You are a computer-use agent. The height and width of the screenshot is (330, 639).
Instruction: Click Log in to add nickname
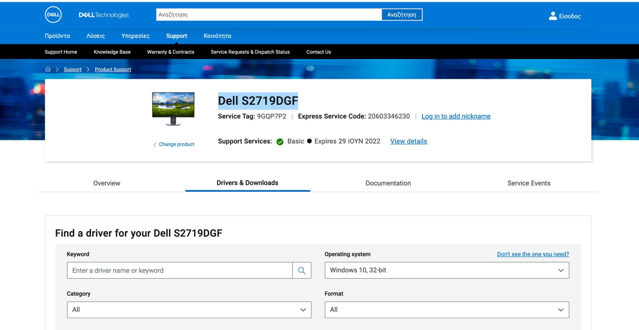tap(456, 116)
